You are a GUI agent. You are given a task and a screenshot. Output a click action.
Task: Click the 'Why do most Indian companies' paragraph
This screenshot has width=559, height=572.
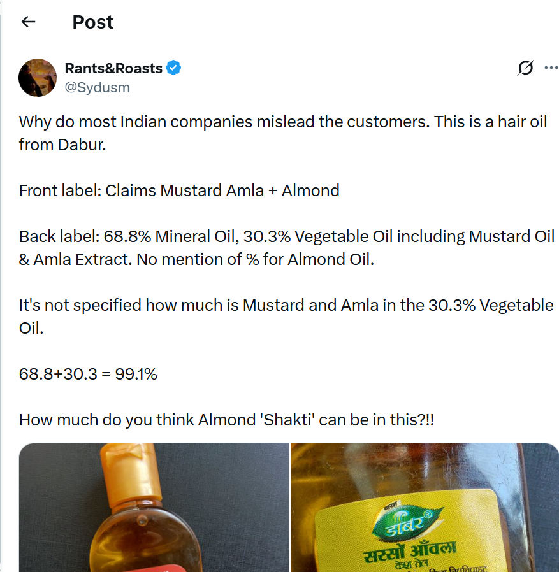(x=282, y=132)
